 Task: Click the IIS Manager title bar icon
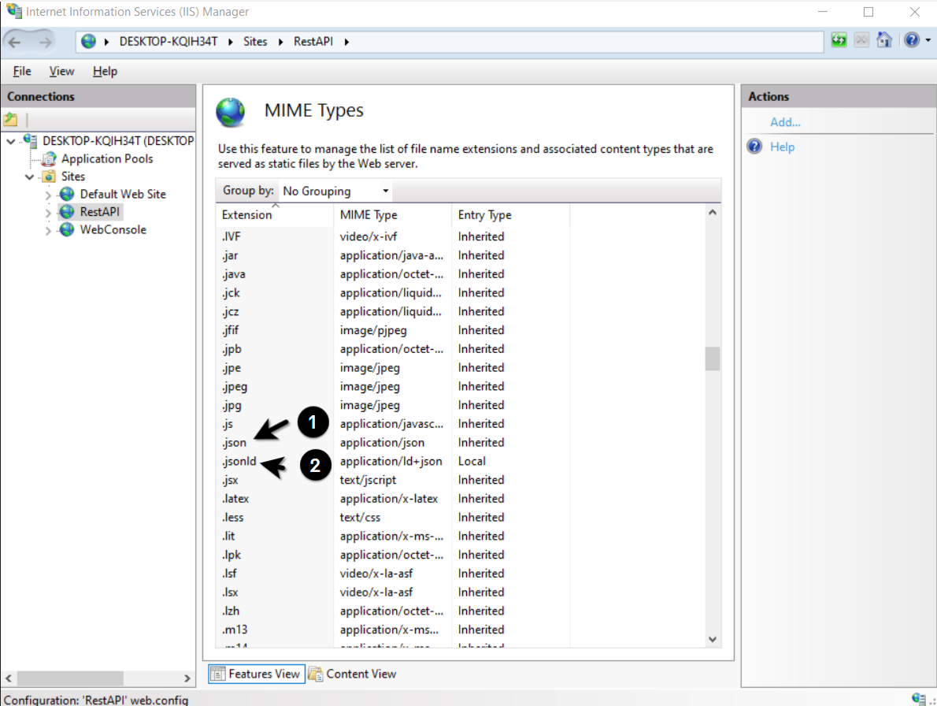coord(13,11)
